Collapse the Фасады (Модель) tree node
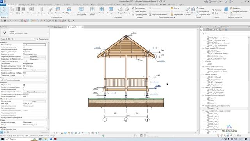Image resolution: width=250 pixels, height=141 pixels. point(203,74)
